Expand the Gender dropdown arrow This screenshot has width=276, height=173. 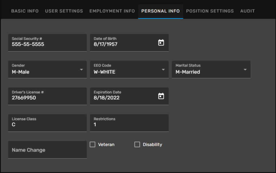[81, 69]
